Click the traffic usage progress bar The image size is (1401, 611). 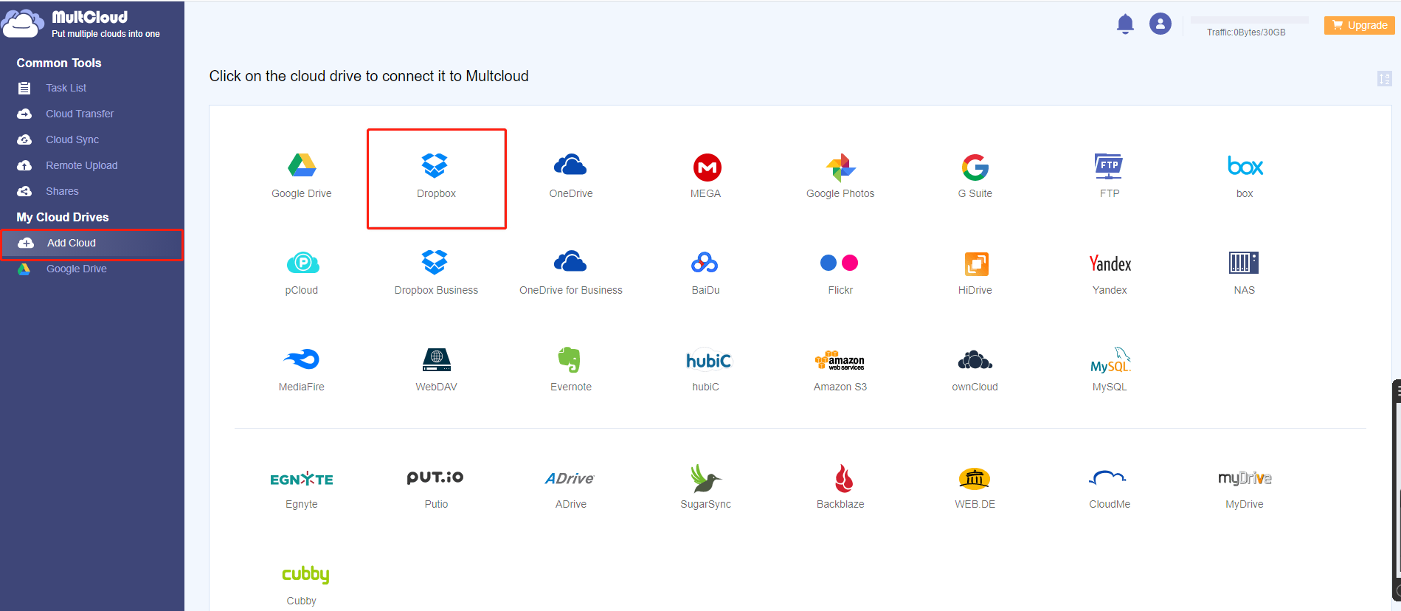1249,20
